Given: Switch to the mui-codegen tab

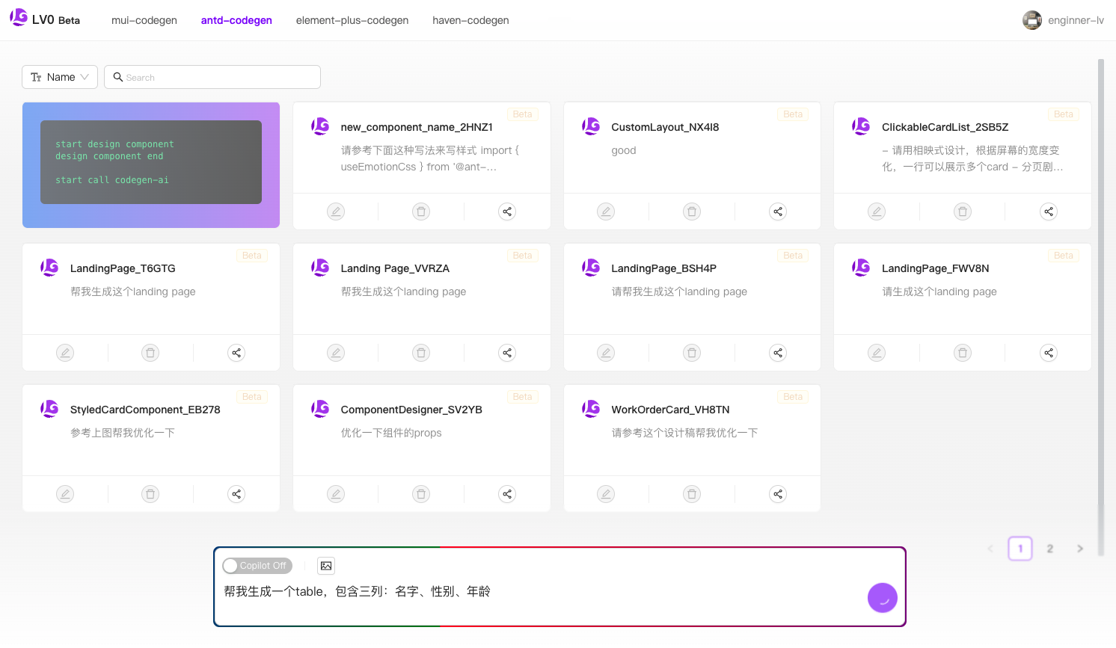Looking at the screenshot, I should point(144,20).
